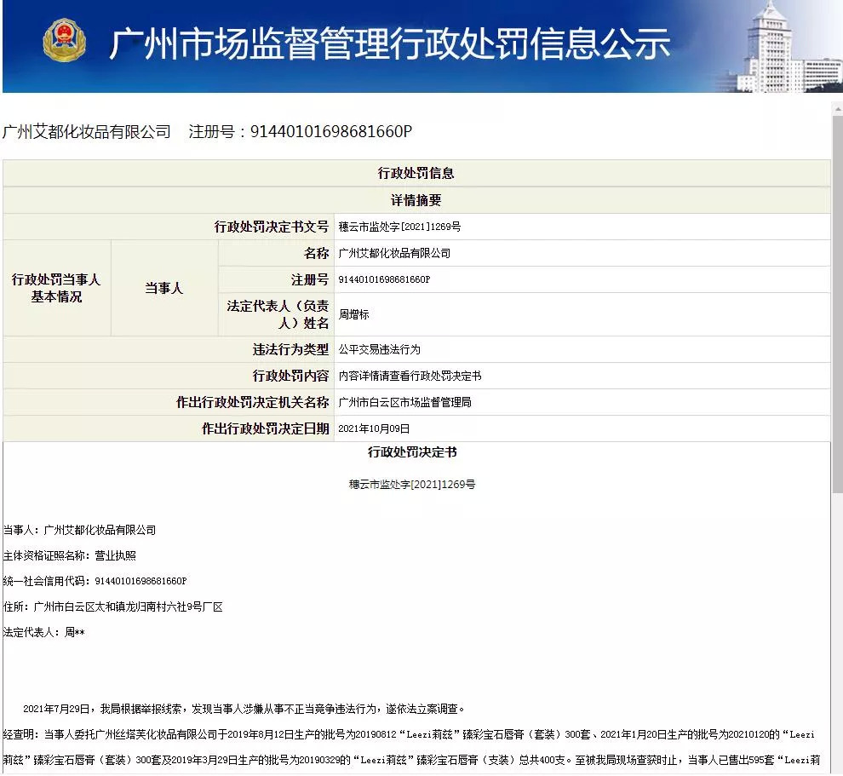Click the paragraph starting 2021年7月29日，我局根据举报线索
Screen dimensions: 843x776
(x=244, y=709)
